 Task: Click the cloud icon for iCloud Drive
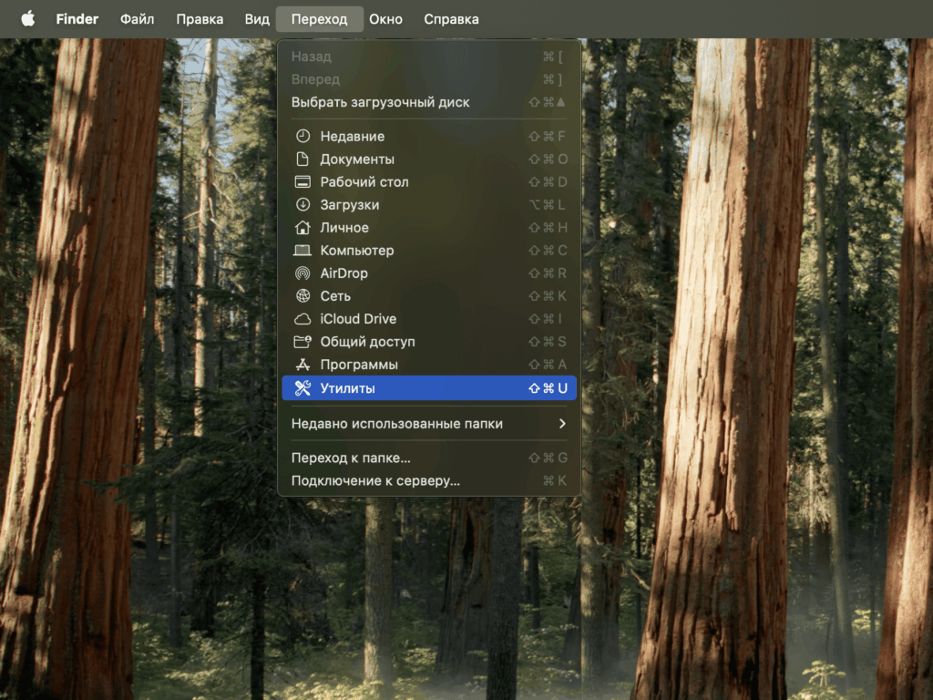pos(302,319)
